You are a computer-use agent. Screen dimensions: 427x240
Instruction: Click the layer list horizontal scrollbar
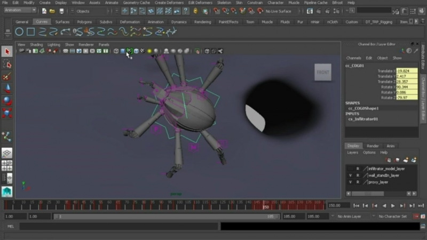pos(368,194)
